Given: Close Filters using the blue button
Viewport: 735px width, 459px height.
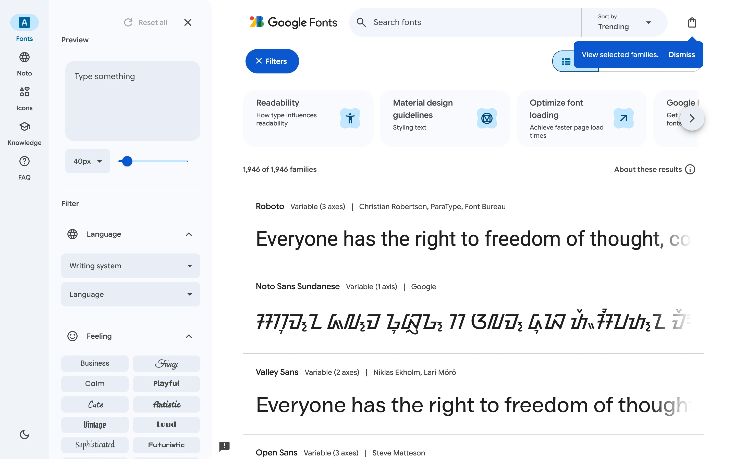Looking at the screenshot, I should tap(272, 61).
